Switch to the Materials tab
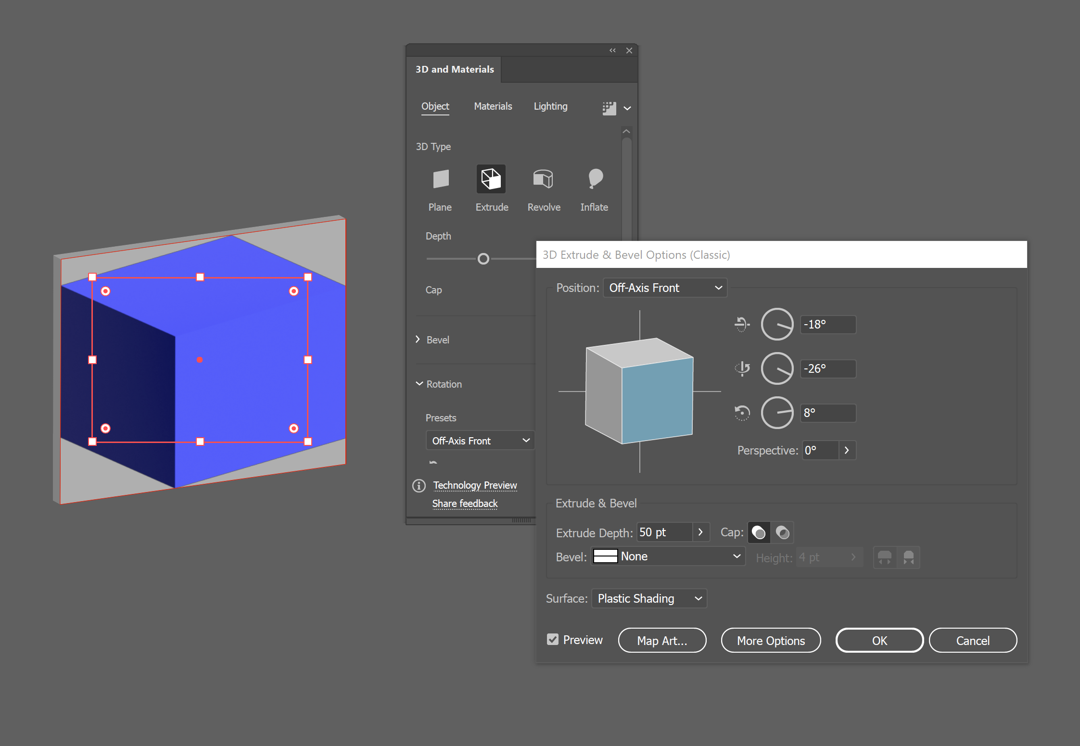Viewport: 1080px width, 746px height. [x=493, y=106]
